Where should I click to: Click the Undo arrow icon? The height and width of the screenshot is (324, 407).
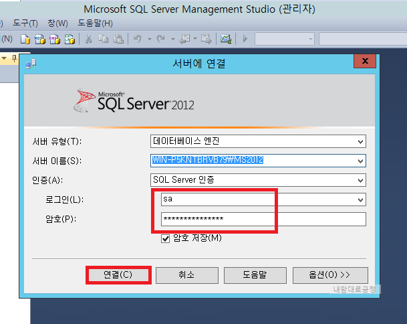[x=137, y=39]
